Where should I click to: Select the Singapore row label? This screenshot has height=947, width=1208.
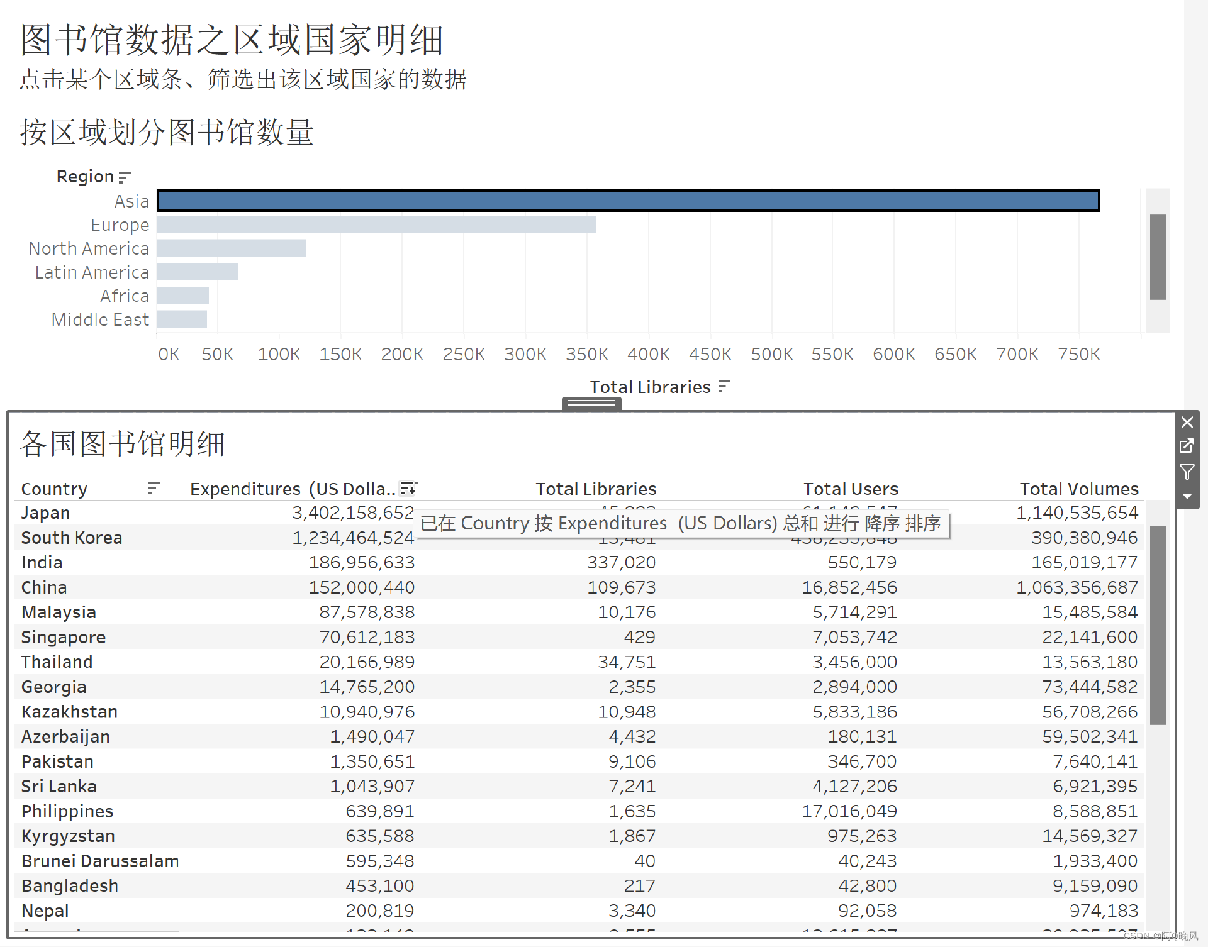pos(63,637)
